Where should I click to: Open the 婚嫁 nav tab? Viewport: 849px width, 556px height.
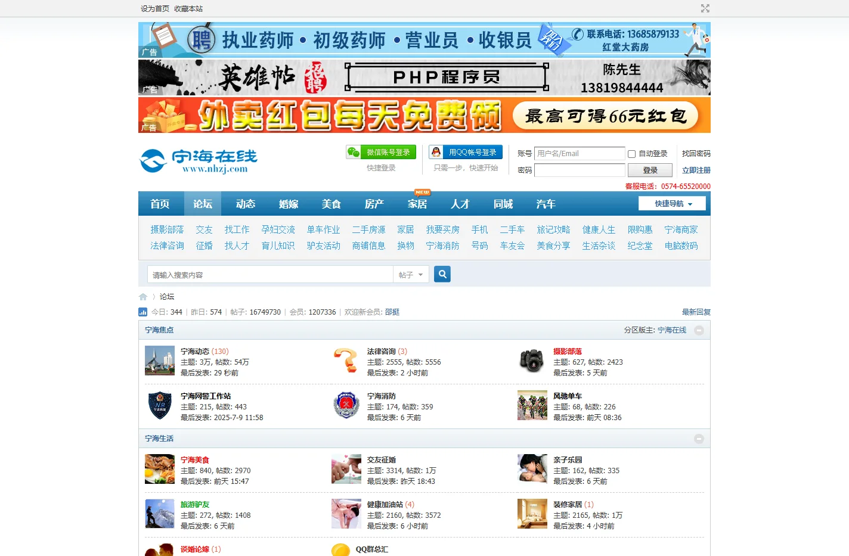(289, 204)
